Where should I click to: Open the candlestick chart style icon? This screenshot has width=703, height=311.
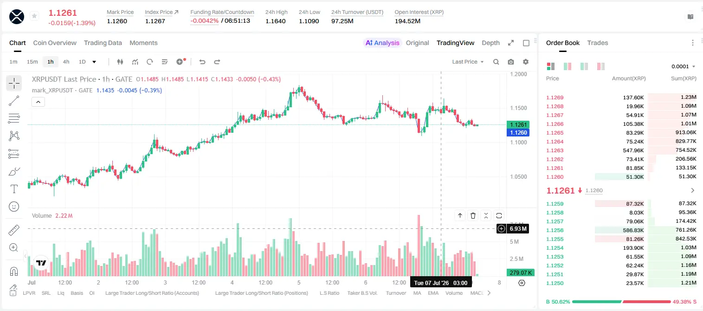pos(120,62)
